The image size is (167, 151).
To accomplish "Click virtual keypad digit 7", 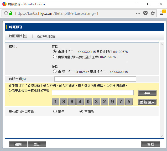I will point(121,102).
